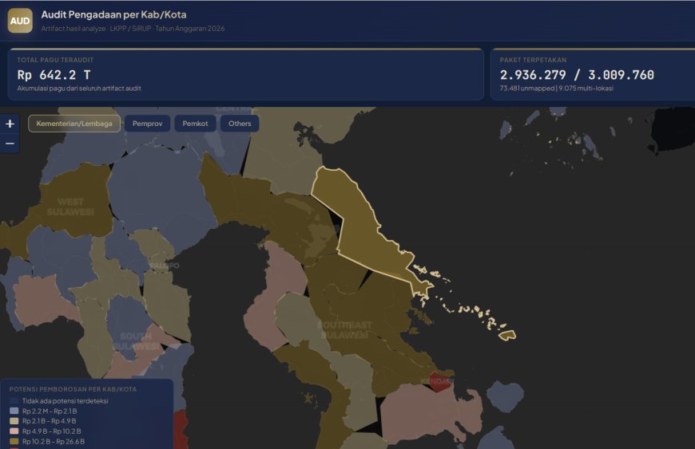This screenshot has width=695, height=449.
Task: Zoom in the map with plus button
Action: tap(10, 124)
